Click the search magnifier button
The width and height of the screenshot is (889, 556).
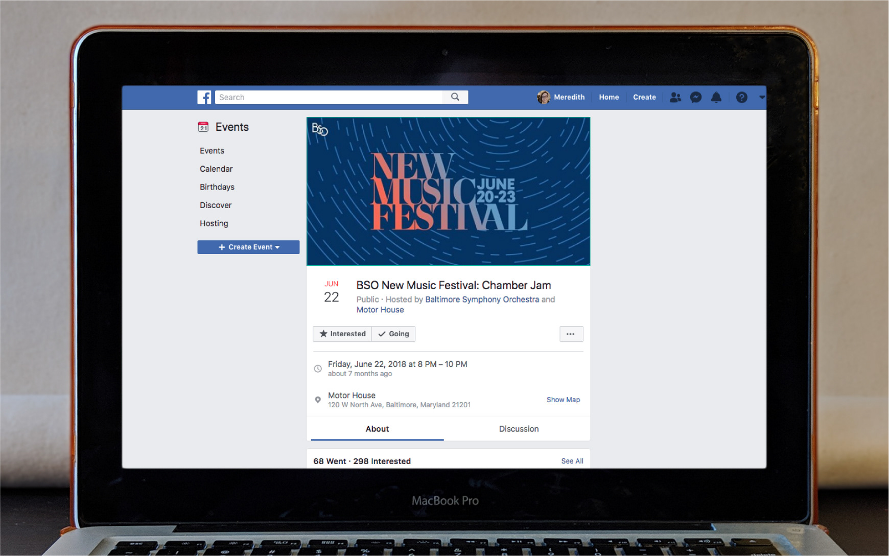[455, 97]
